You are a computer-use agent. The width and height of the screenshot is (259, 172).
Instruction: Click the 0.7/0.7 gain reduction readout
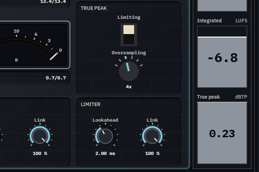[56, 78]
